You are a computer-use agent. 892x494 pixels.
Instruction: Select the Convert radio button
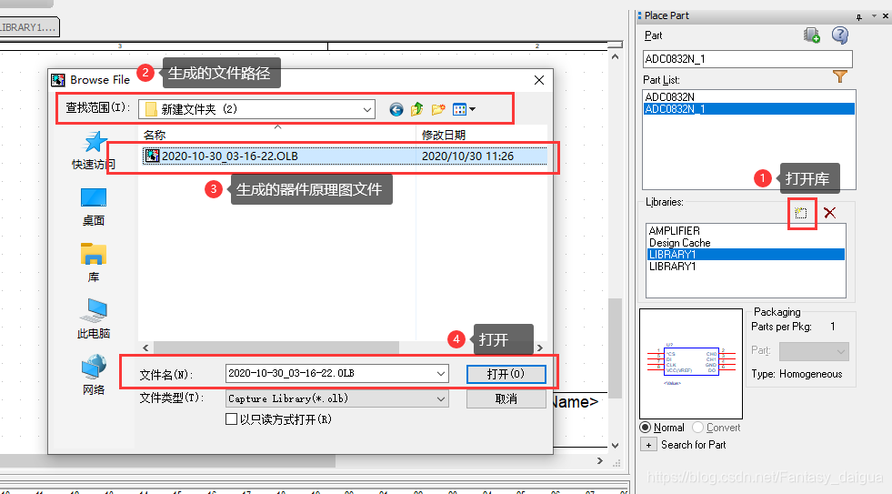pyautogui.click(x=698, y=428)
